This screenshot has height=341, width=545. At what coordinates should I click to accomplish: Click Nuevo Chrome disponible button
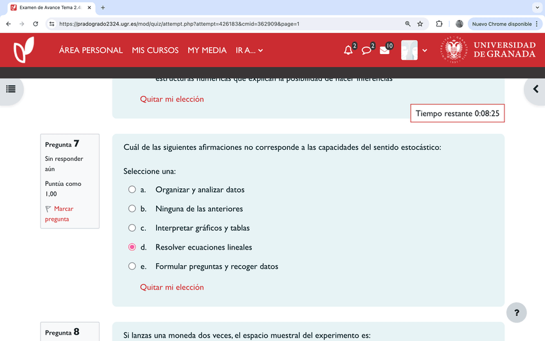pyautogui.click(x=501, y=24)
